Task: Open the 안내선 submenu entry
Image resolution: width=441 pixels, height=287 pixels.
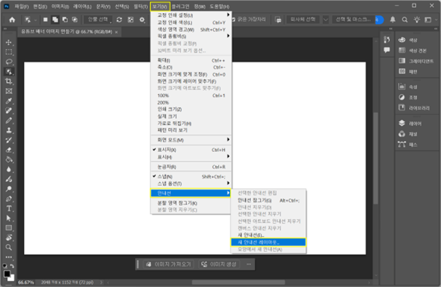Action: click(x=191, y=193)
